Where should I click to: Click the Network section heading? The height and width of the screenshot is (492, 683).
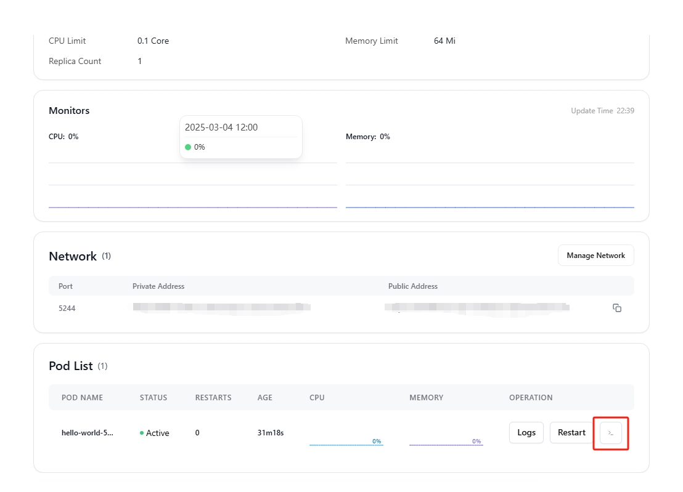(73, 256)
